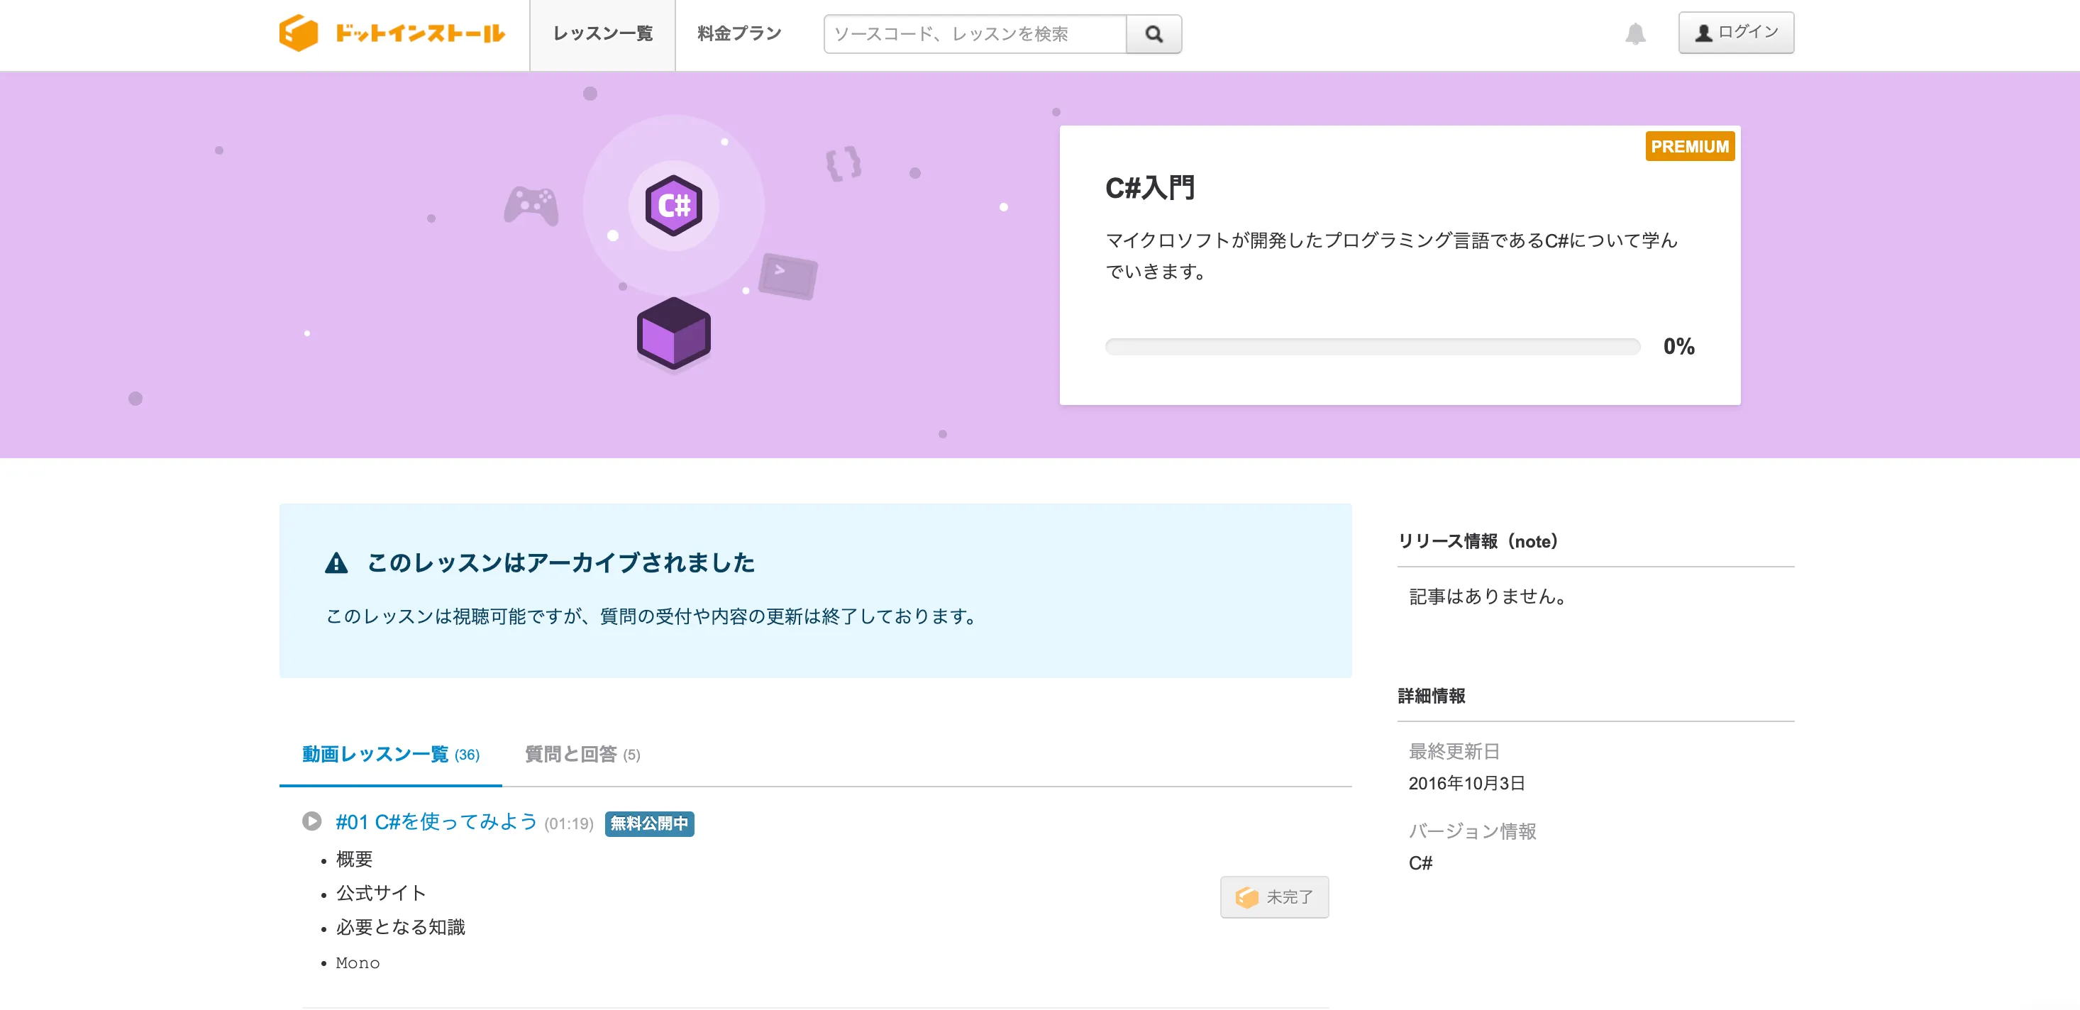
Task: Click the play icon for lesson #01
Action: click(311, 821)
